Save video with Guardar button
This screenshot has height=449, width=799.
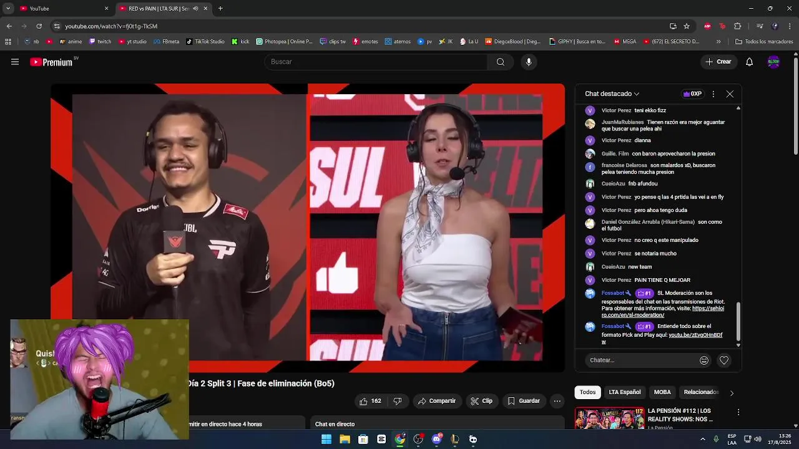[x=524, y=401]
